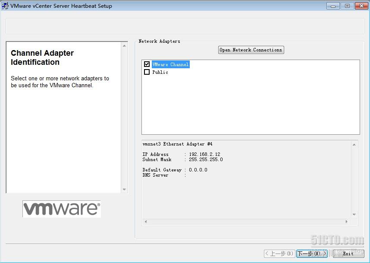Close the Heartbeat Setup window
Viewport: 370px width, 263px height.
pyautogui.click(x=361, y=6)
